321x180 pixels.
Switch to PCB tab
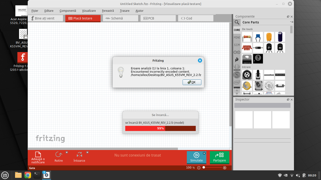pyautogui.click(x=158, y=18)
